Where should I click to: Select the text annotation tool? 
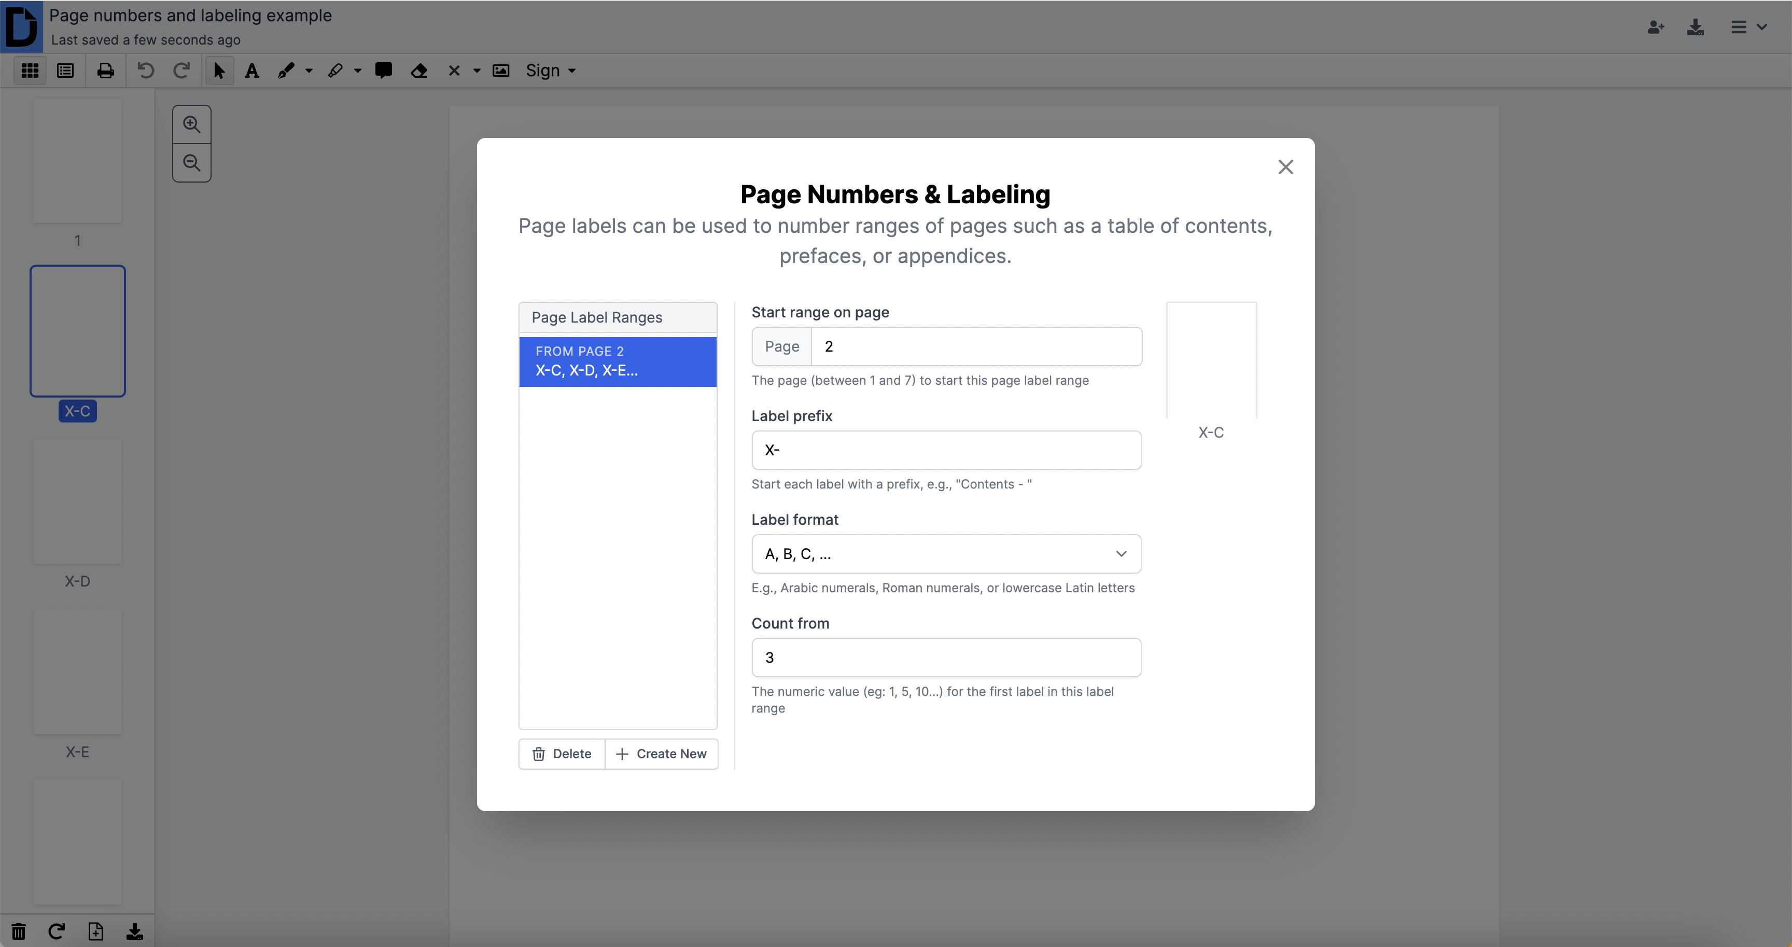pos(252,71)
